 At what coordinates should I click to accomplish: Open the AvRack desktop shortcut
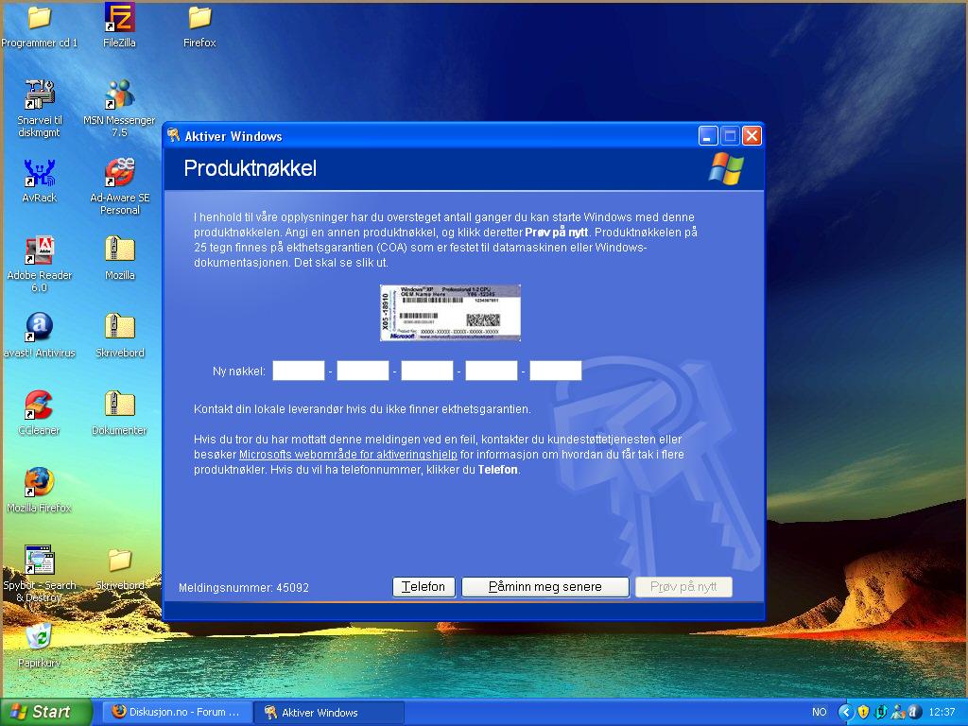[39, 173]
